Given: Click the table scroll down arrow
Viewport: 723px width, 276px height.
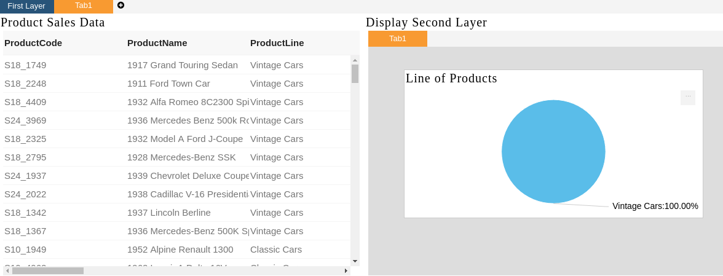Looking at the screenshot, I should pos(355,261).
